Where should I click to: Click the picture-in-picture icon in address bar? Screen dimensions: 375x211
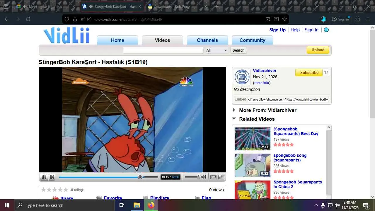tap(268, 19)
